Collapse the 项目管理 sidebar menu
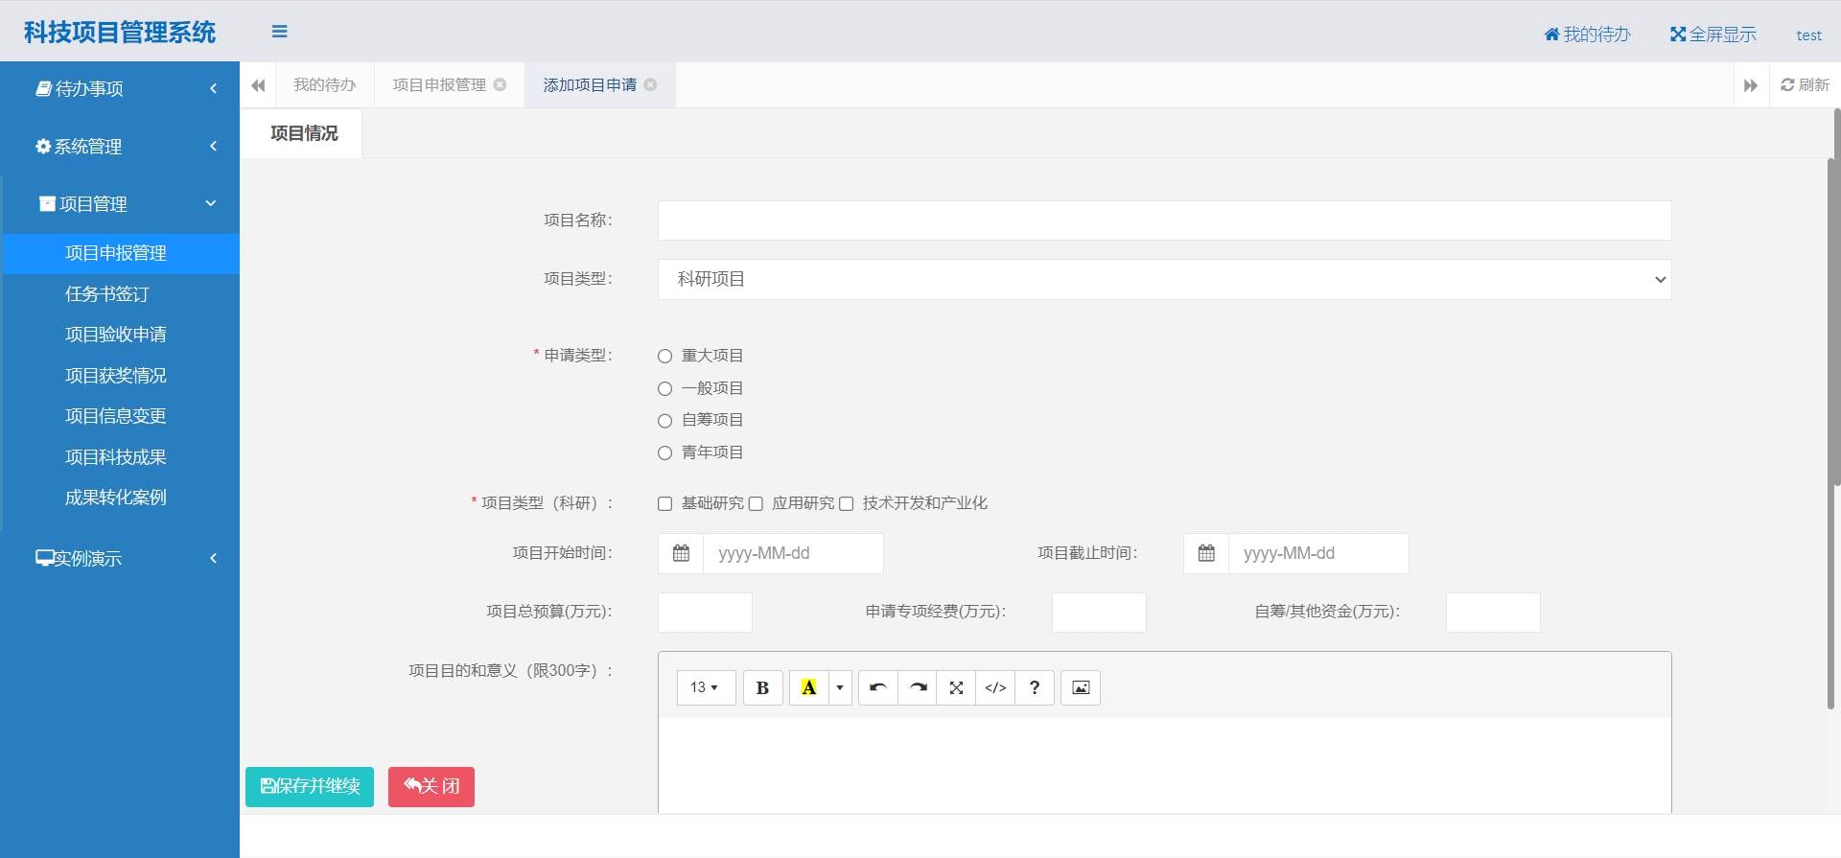1841x858 pixels. 120,203
